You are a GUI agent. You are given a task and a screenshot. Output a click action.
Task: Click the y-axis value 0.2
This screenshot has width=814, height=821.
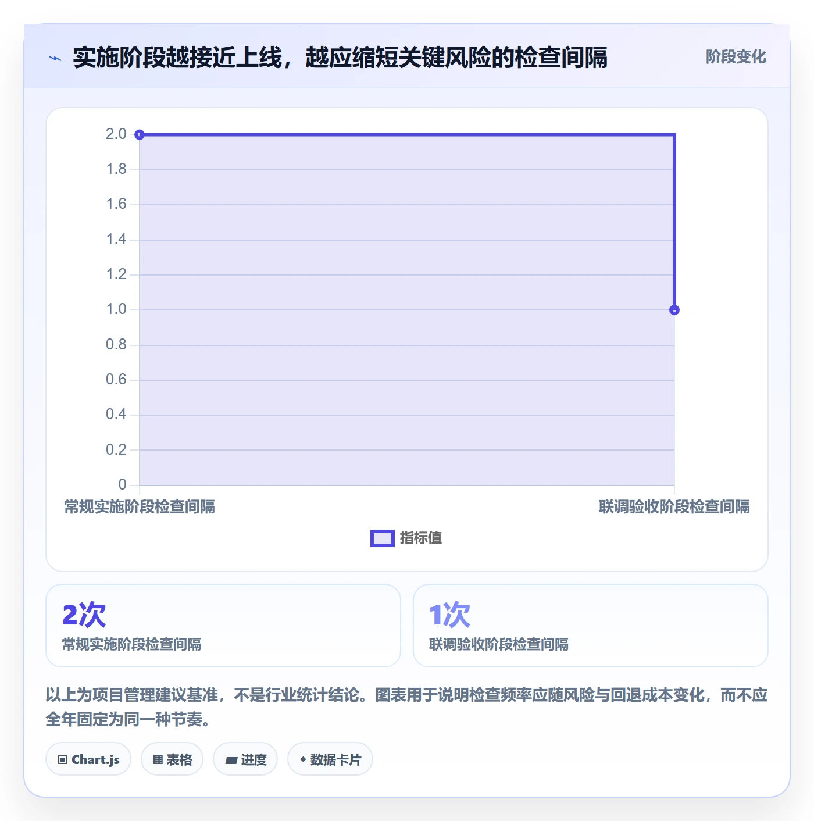[x=116, y=450]
